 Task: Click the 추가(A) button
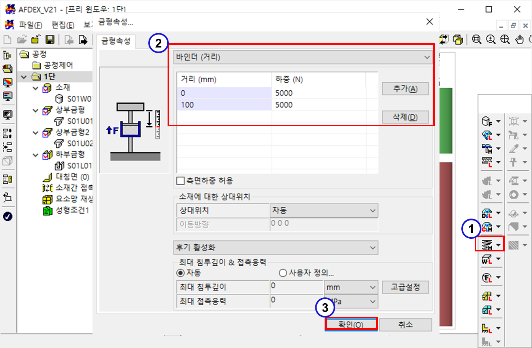pos(405,89)
